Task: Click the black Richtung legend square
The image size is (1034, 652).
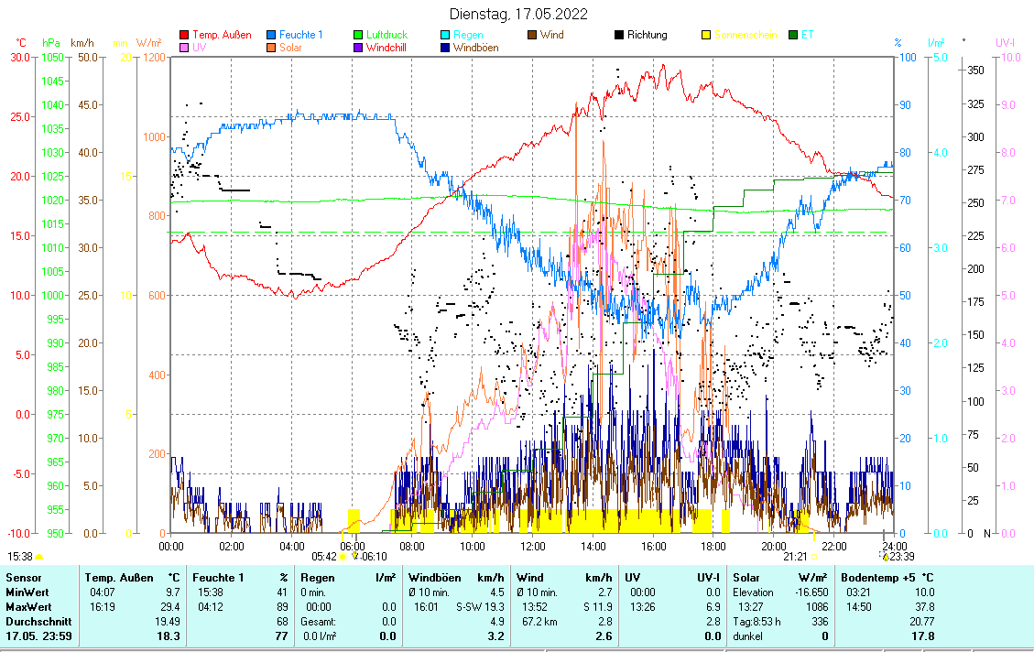Action: [619, 35]
